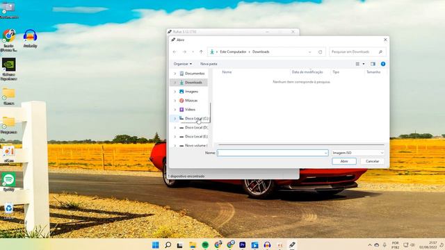Click the Abrir button
445x250 pixels.
pos(344,161)
